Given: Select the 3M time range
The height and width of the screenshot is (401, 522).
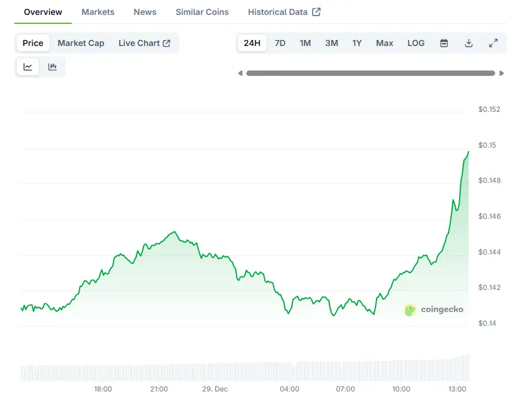Looking at the screenshot, I should [332, 43].
